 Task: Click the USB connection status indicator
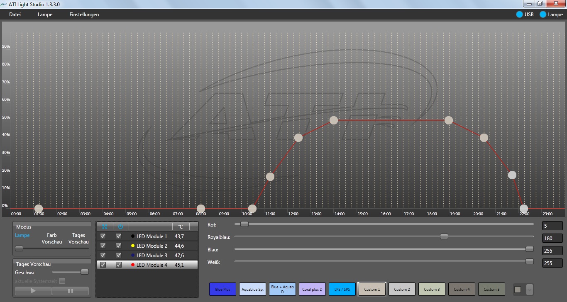tap(519, 15)
